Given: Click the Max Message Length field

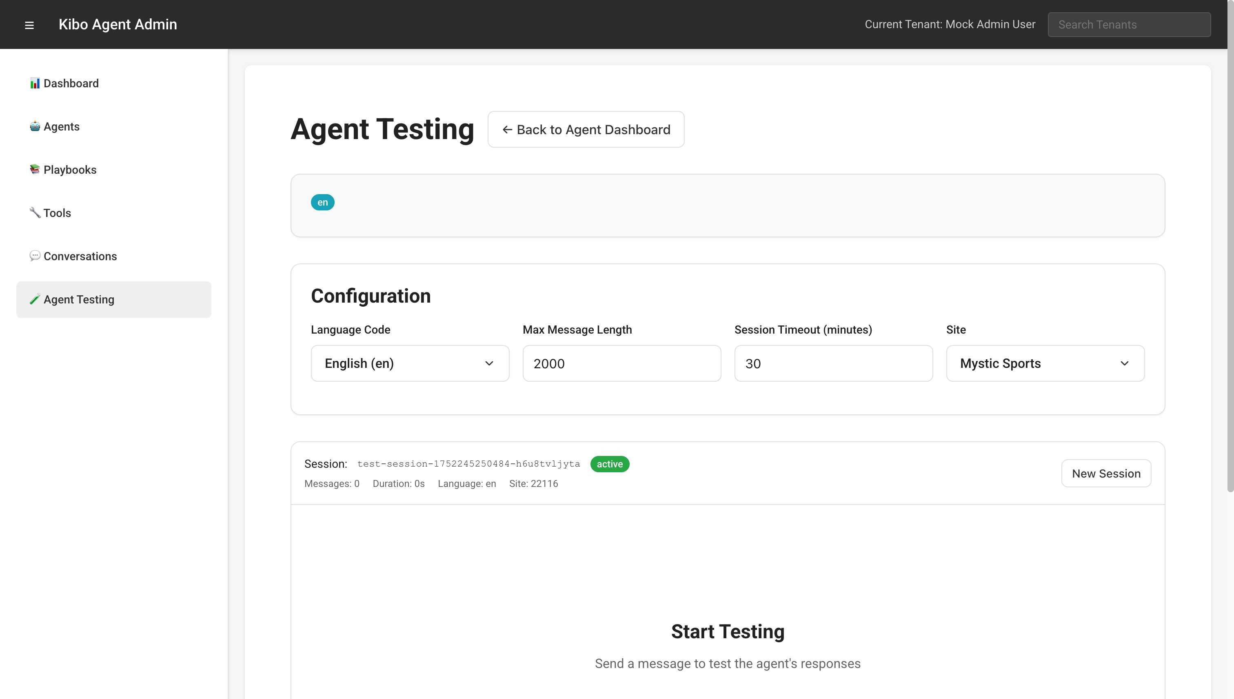Looking at the screenshot, I should pyautogui.click(x=621, y=363).
